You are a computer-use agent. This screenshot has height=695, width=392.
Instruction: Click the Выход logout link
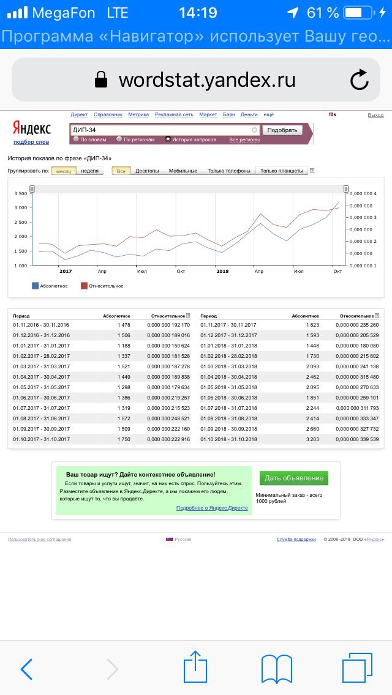tap(375, 115)
